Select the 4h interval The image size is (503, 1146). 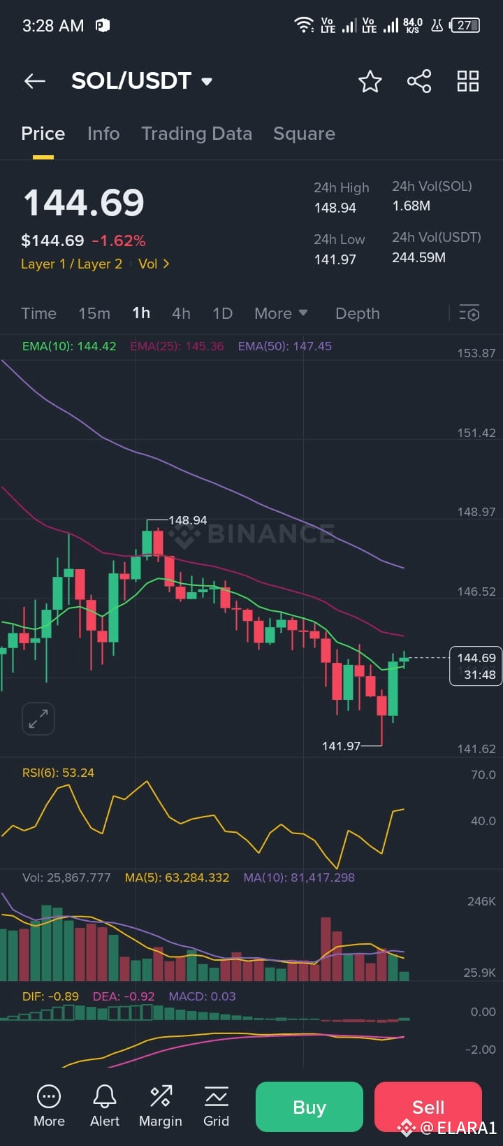(181, 313)
